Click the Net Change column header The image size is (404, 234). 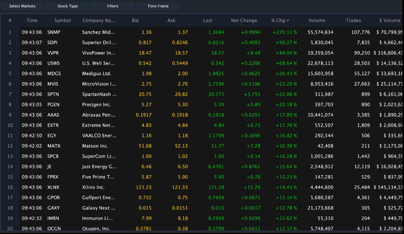[244, 20]
